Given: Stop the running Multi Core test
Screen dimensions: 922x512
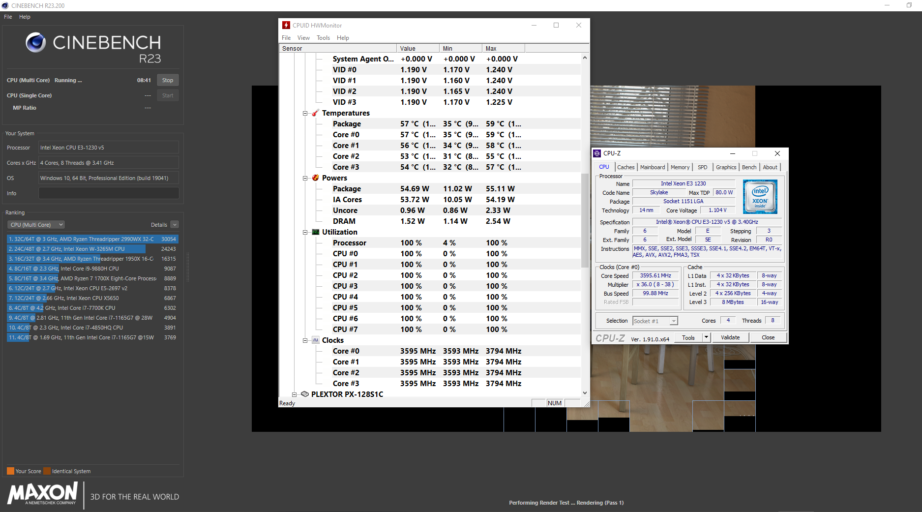Looking at the screenshot, I should [168, 80].
